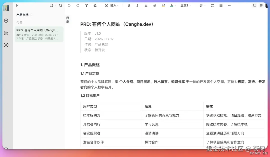270x157 pixels.
Task: Pick the highlight color swatch
Action: 163,5
